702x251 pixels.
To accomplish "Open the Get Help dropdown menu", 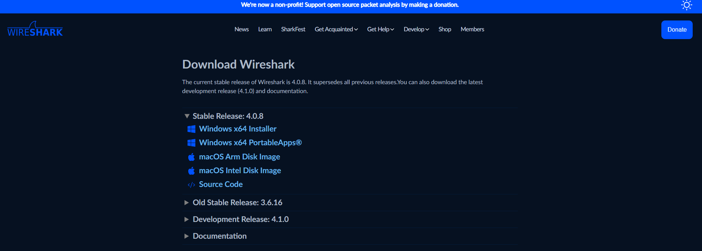I will pos(380,29).
